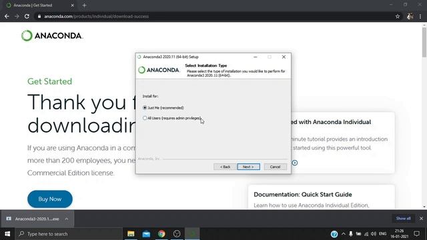Cancel the Anaconda3 setup wizard
427x240 pixels.
tap(275, 167)
